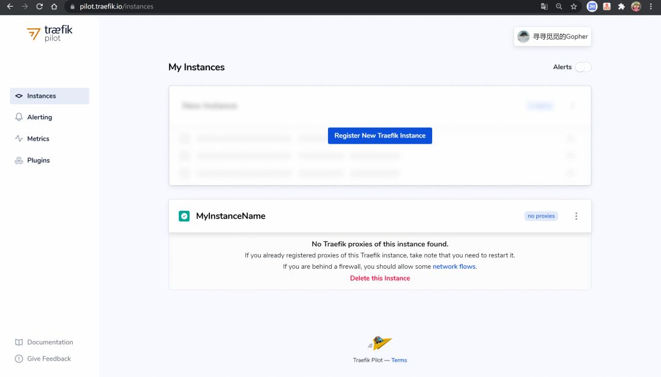Click the red extension icon in toolbar

point(607,6)
